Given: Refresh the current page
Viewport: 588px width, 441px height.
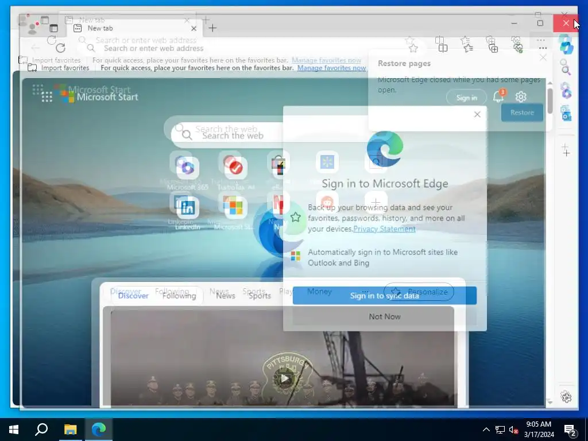Looking at the screenshot, I should click(x=60, y=48).
